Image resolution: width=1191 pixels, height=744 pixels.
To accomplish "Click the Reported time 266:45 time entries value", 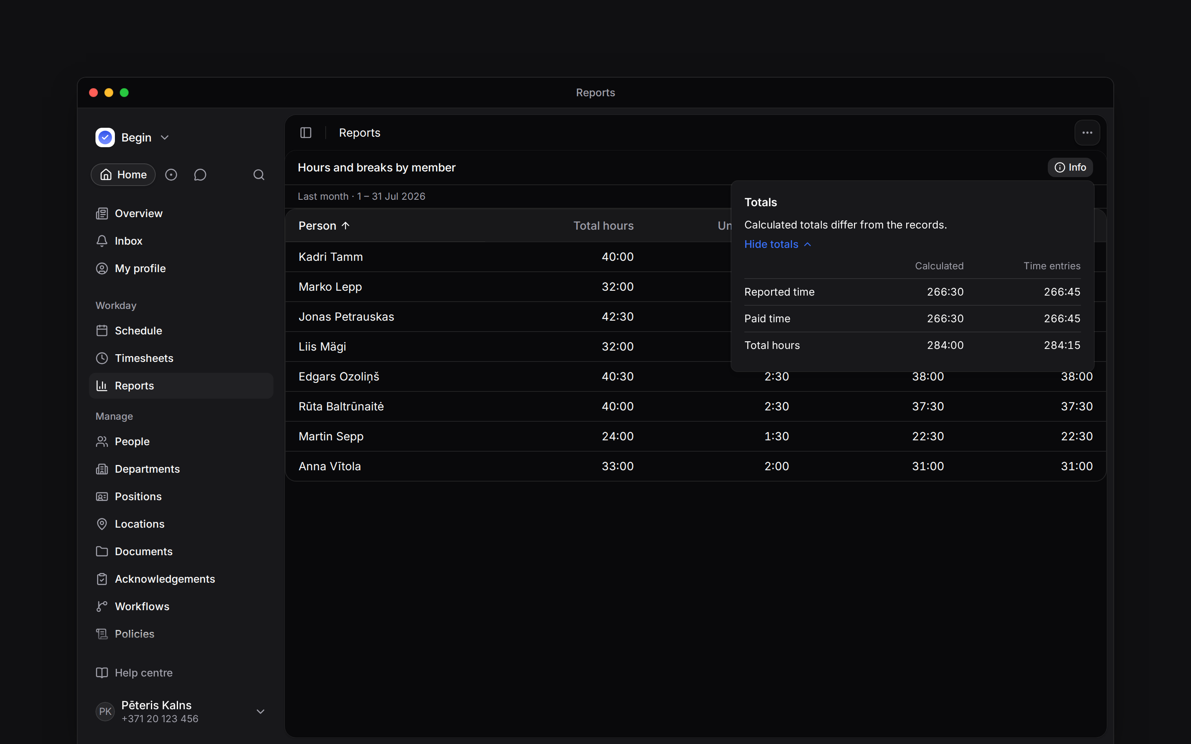I will (1062, 292).
